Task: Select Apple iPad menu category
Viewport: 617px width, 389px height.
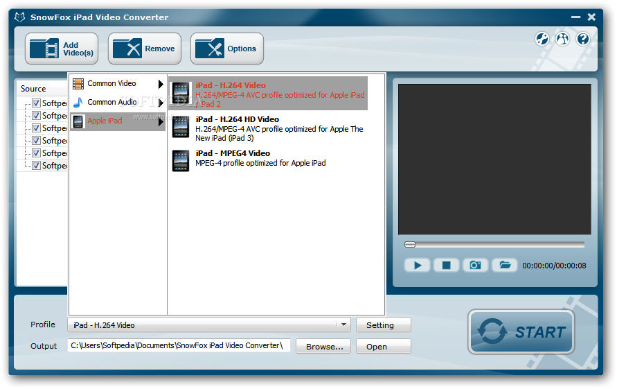Action: [x=118, y=121]
